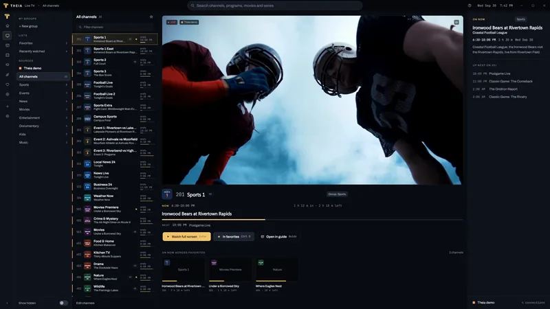
Task: Click the Football Live channel logo
Action: 87,84
